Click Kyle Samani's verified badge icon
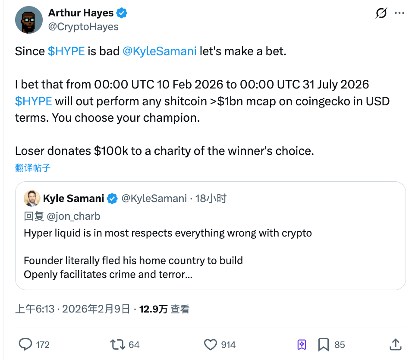 (112, 199)
